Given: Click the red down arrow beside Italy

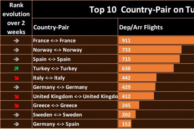Looking at the screenshot, I should click(x=16, y=78).
